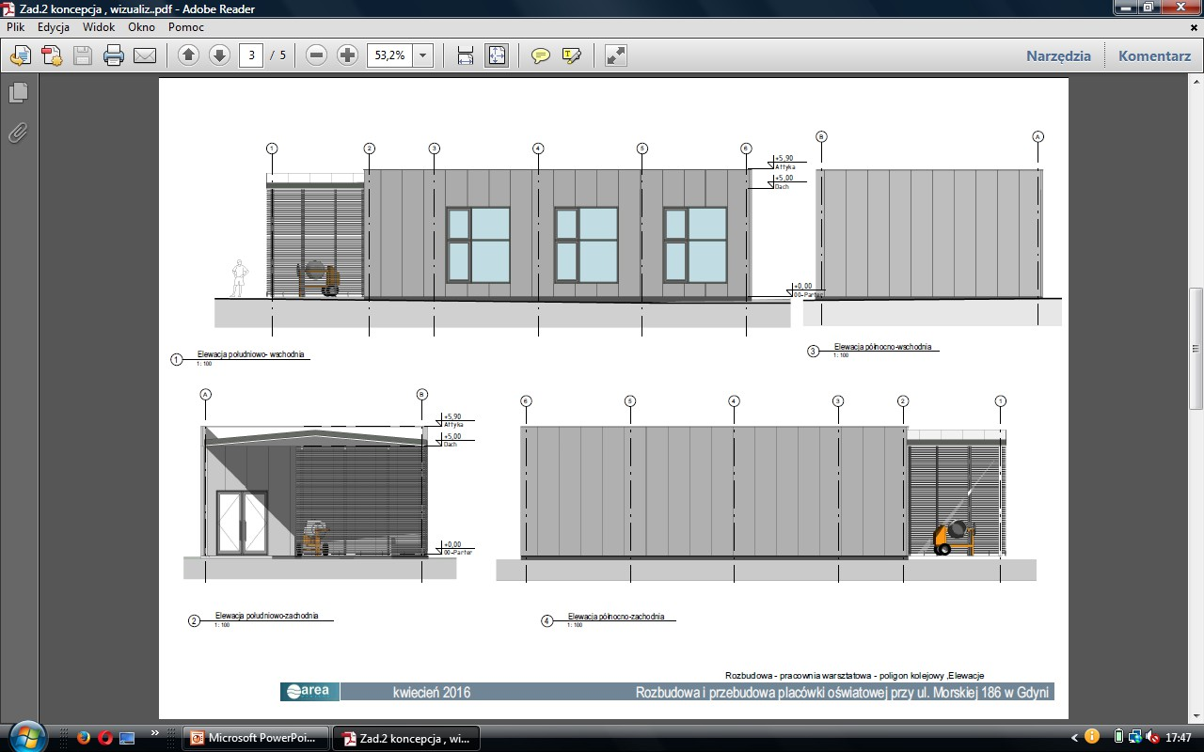The width and height of the screenshot is (1204, 752).
Task: Open the Okno menu
Action: tap(142, 27)
